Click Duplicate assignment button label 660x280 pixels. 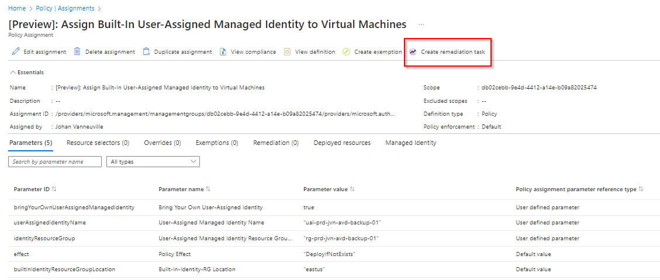click(x=183, y=52)
